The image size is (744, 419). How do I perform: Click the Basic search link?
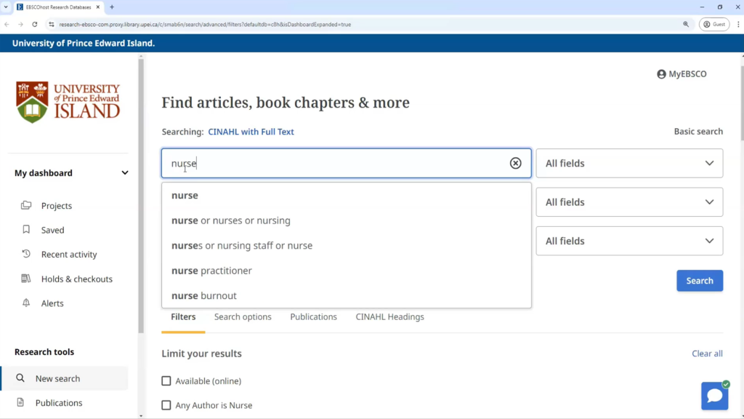tap(697, 132)
